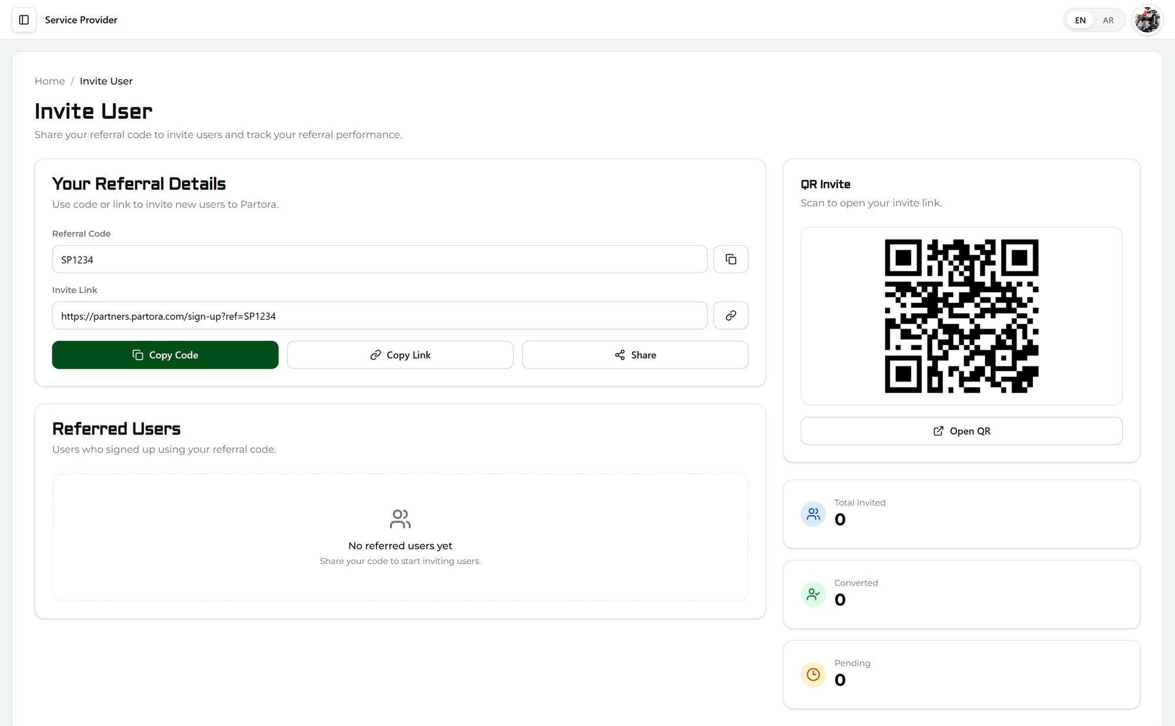Click the 'QR Invite' heading
Viewport: 1175px width, 726px height.
click(825, 185)
